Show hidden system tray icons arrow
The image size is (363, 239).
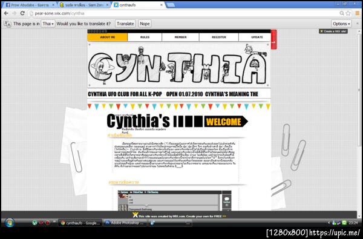(329, 223)
